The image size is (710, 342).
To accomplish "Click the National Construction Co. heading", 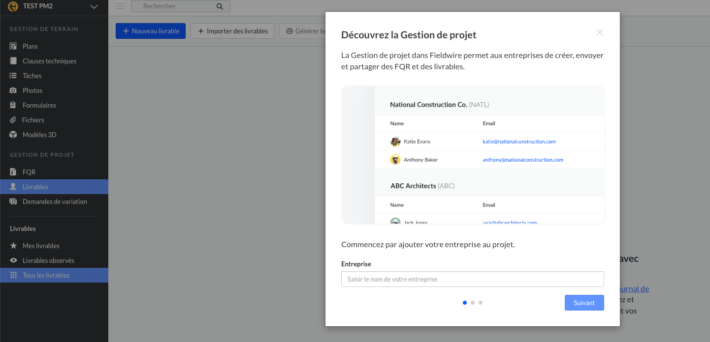I will coord(440,105).
